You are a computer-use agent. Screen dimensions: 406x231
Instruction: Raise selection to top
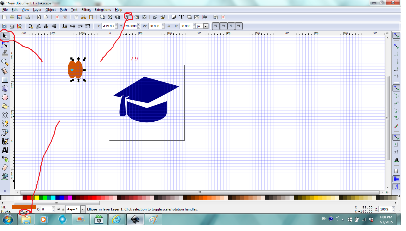click(88, 26)
